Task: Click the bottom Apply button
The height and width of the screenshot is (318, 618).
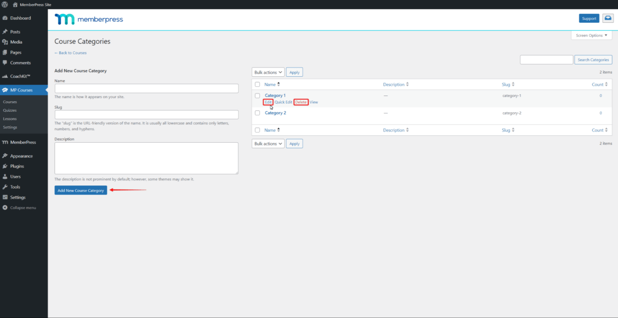Action: pos(295,144)
